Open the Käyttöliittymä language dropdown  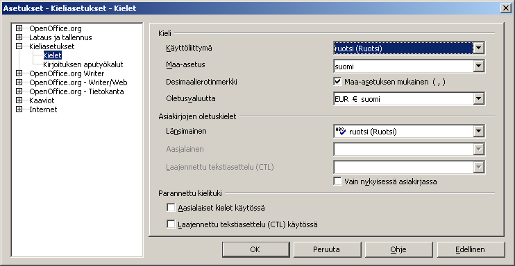pyautogui.click(x=479, y=48)
